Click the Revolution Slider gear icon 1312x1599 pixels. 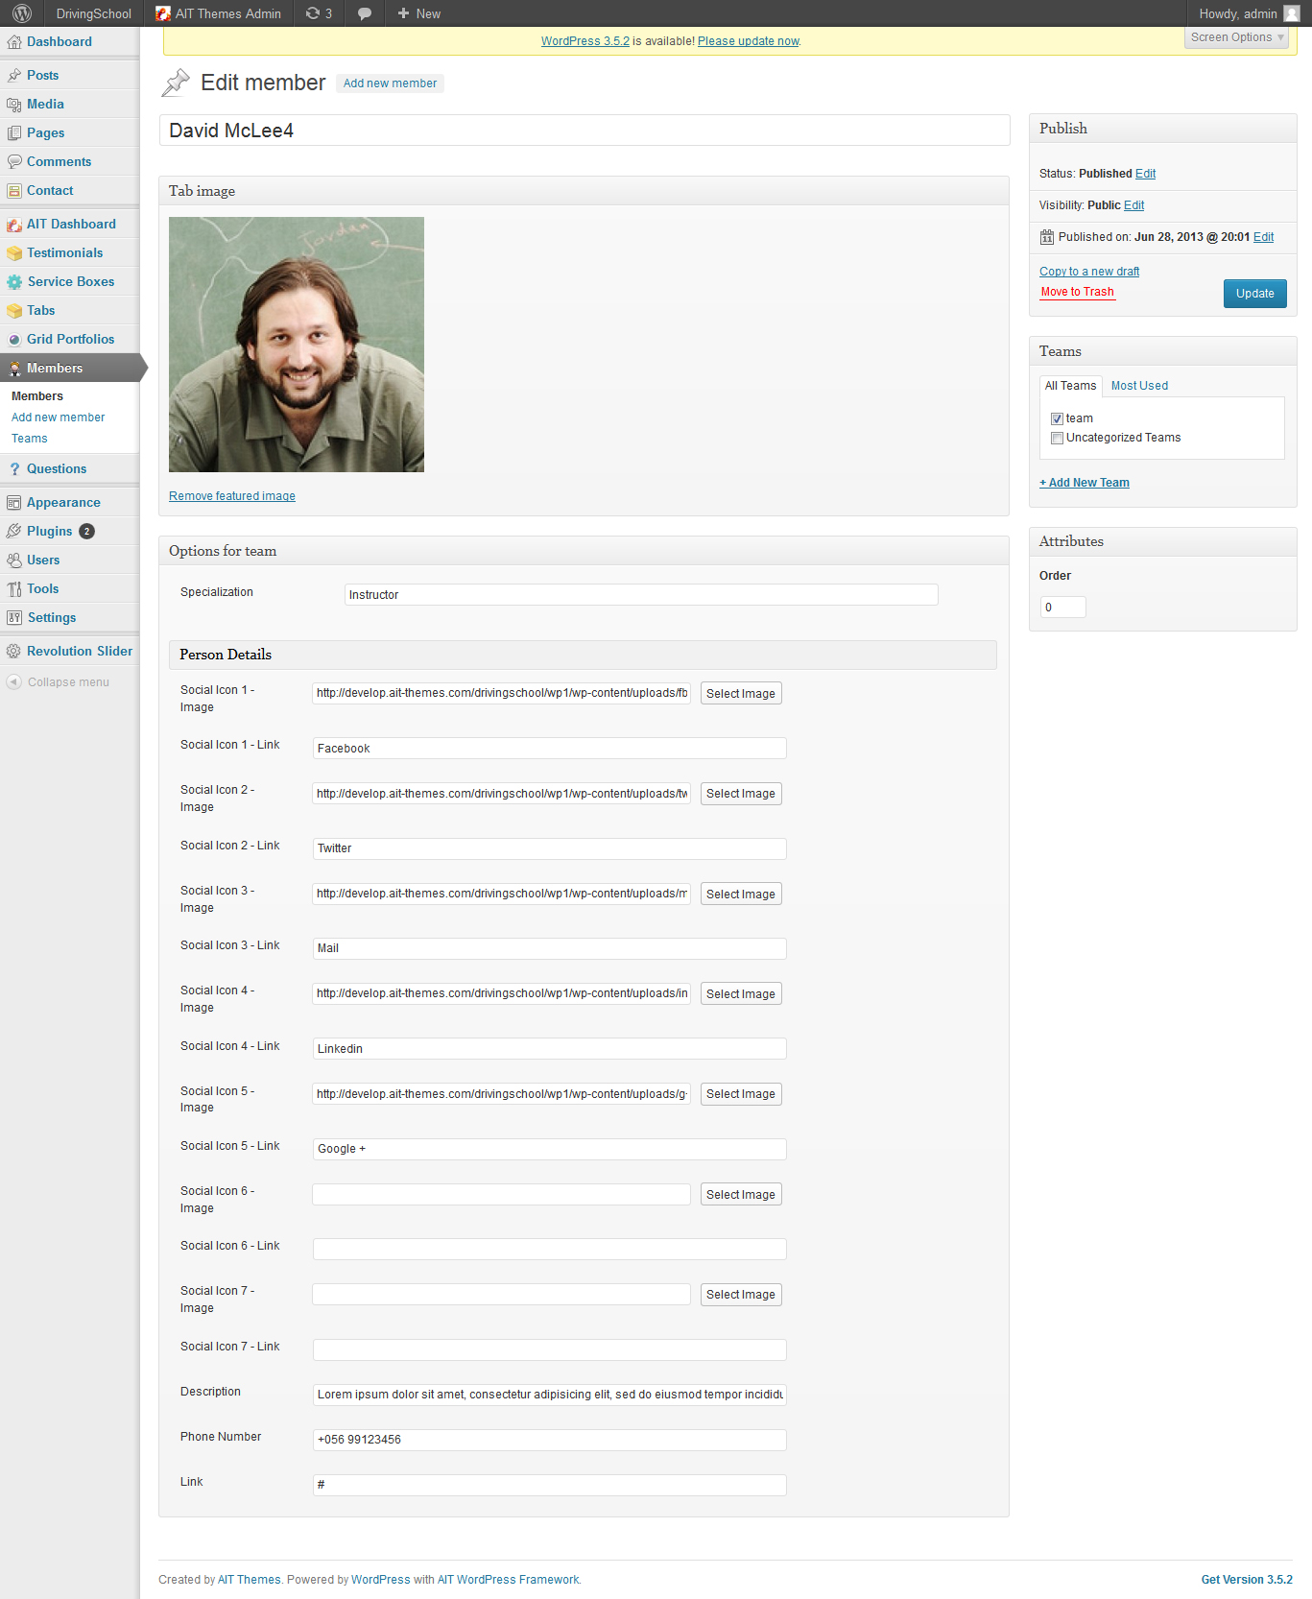click(14, 651)
